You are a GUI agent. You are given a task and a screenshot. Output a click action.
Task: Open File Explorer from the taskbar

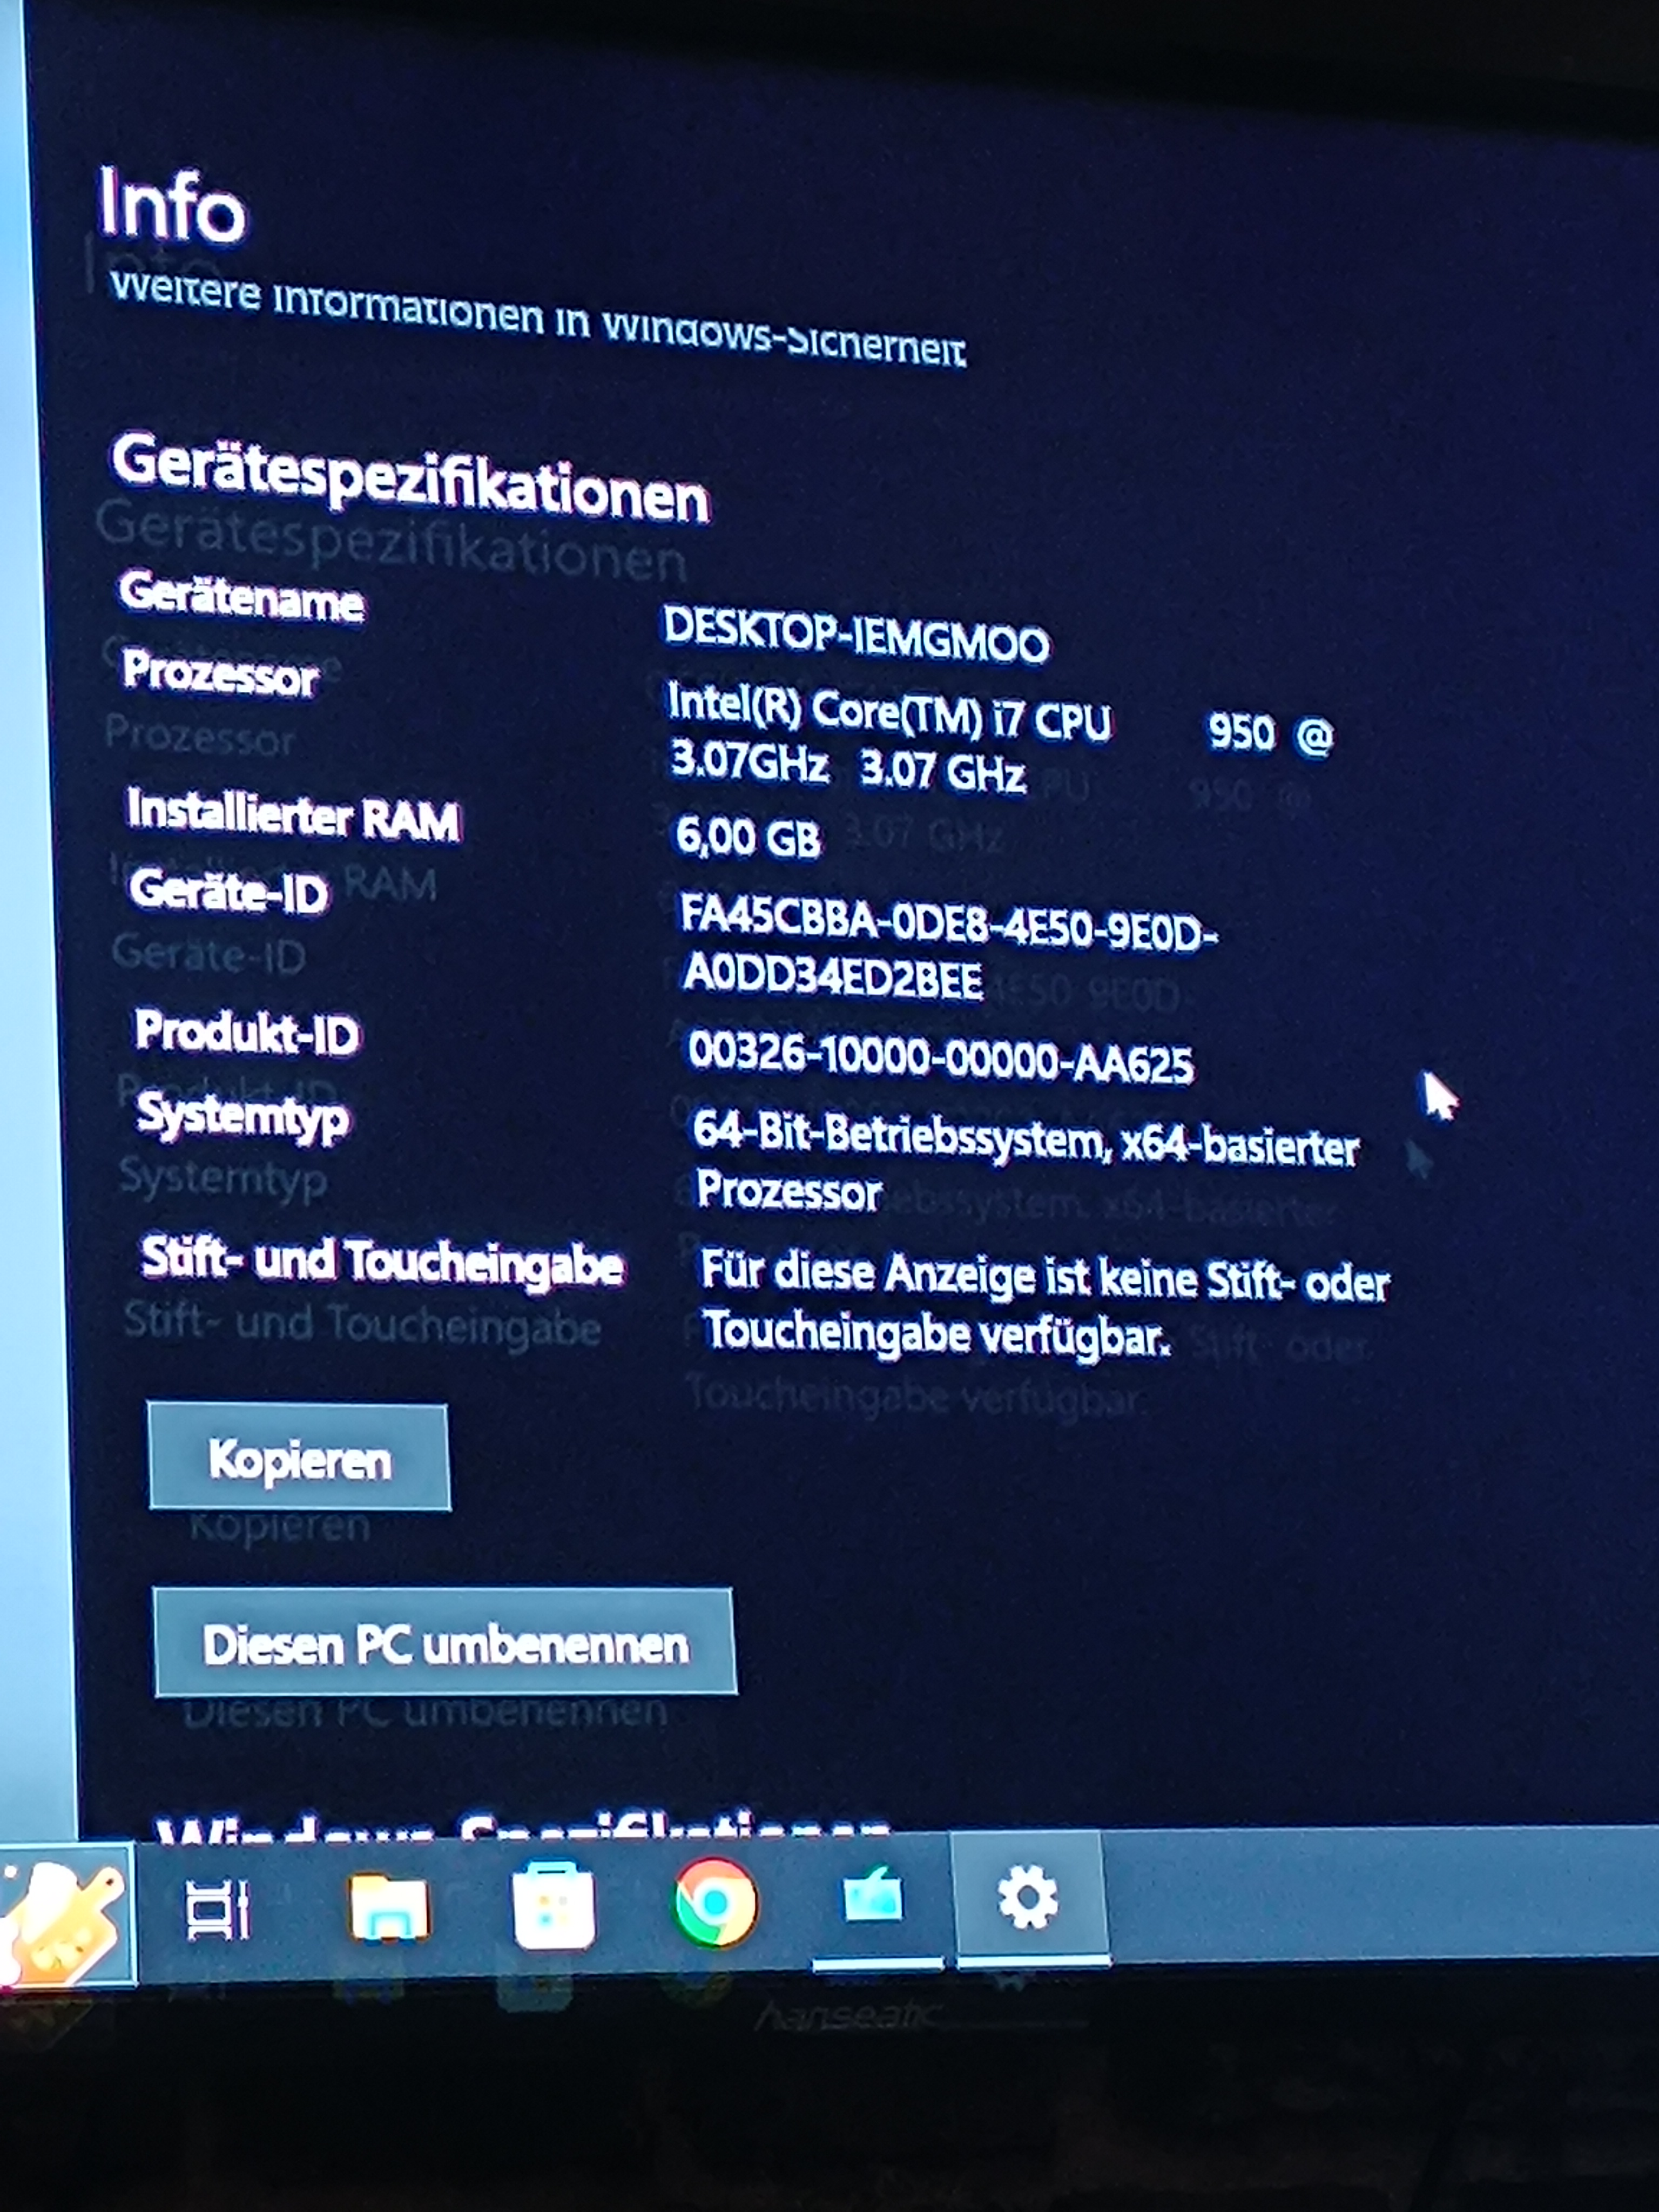pyautogui.click(x=389, y=1907)
